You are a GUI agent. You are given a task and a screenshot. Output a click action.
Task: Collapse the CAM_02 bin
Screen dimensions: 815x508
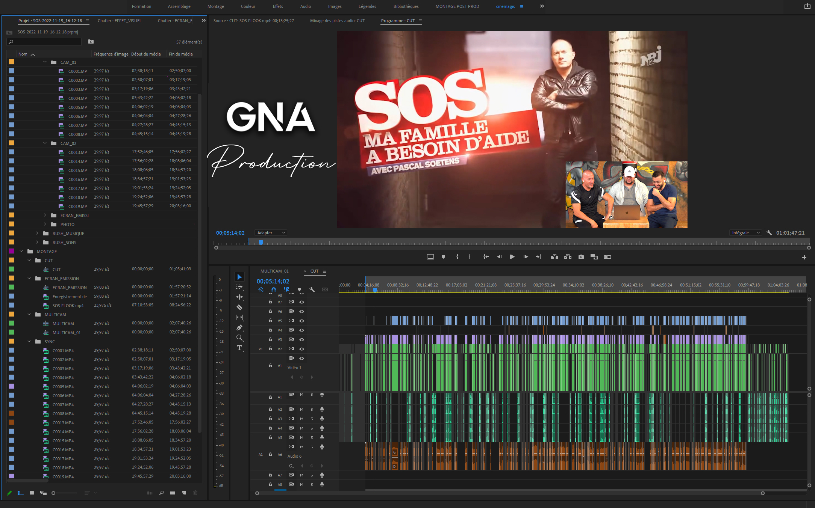point(45,143)
